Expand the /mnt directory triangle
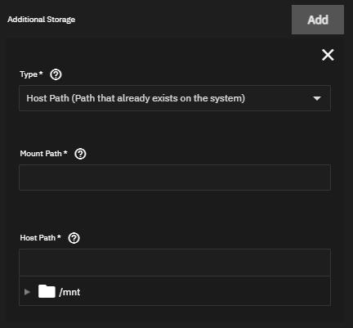 (x=27, y=292)
